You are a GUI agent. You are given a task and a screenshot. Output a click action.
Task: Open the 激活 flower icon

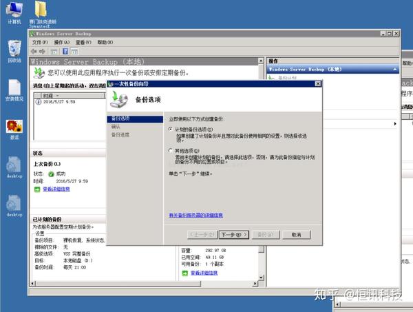pos(14,129)
